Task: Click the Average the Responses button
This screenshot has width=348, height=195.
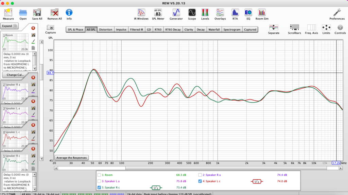Action: point(71,158)
